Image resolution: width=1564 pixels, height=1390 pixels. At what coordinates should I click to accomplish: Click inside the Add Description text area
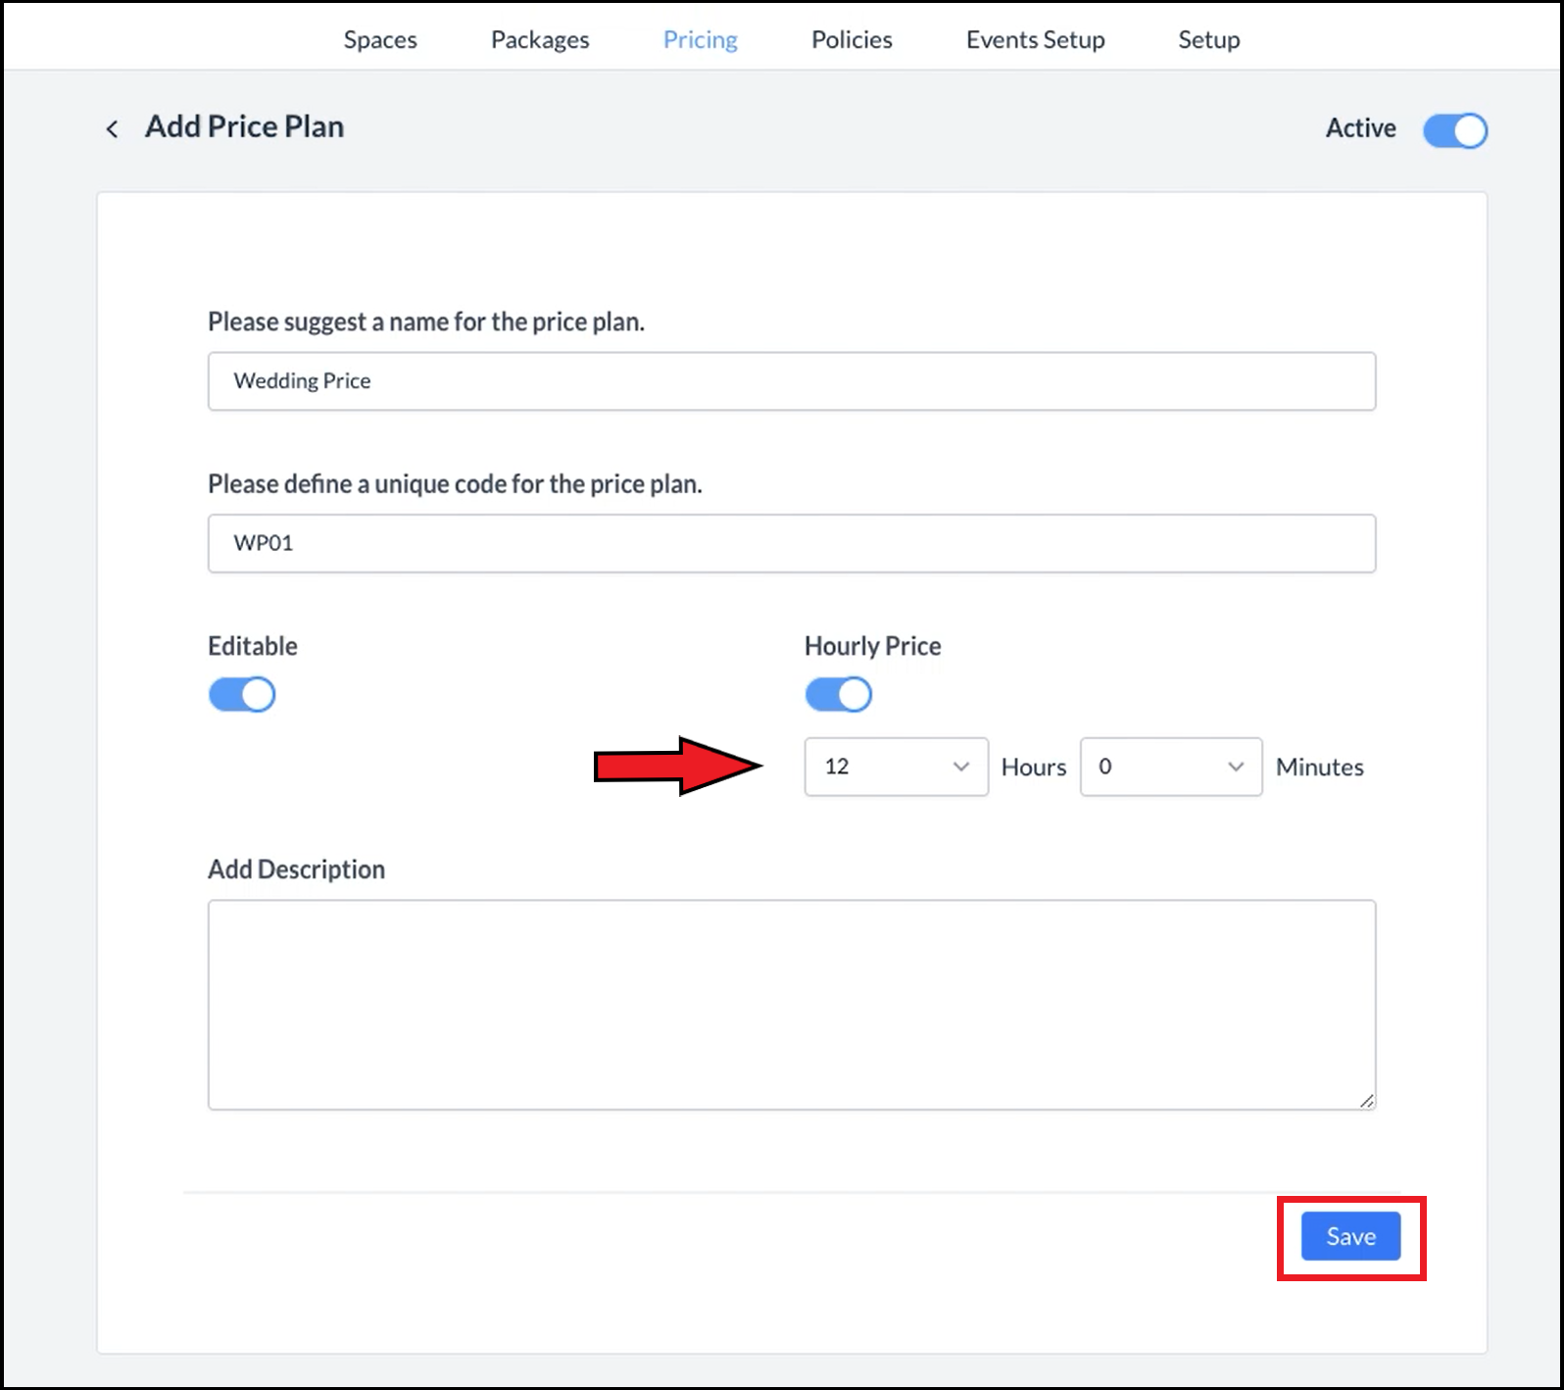click(791, 1004)
